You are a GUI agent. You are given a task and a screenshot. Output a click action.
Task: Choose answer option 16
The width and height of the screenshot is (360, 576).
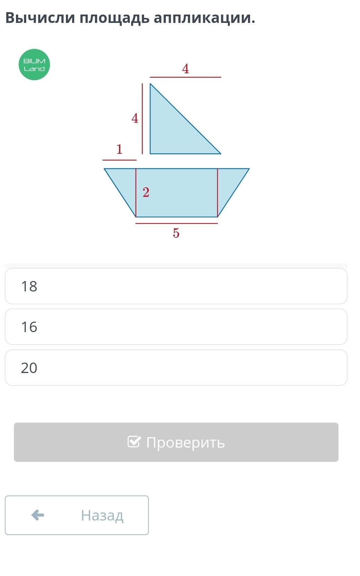(x=176, y=327)
